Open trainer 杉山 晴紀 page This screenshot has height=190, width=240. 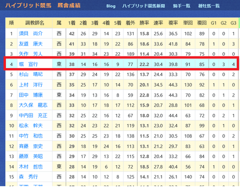tap(30, 74)
